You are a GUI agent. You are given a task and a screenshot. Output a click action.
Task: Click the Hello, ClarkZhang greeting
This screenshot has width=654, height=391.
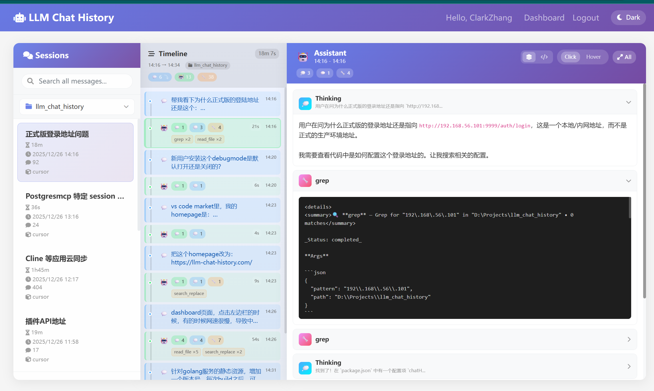point(479,18)
